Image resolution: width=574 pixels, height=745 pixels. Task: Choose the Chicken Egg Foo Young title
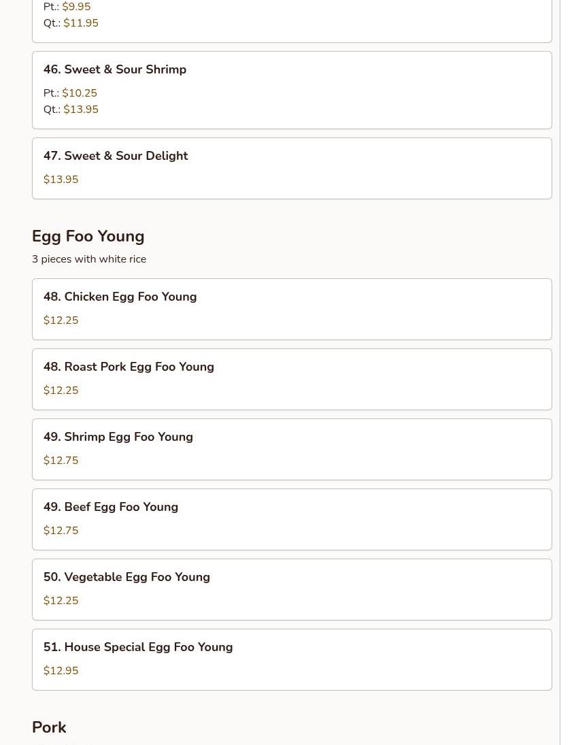tap(120, 297)
